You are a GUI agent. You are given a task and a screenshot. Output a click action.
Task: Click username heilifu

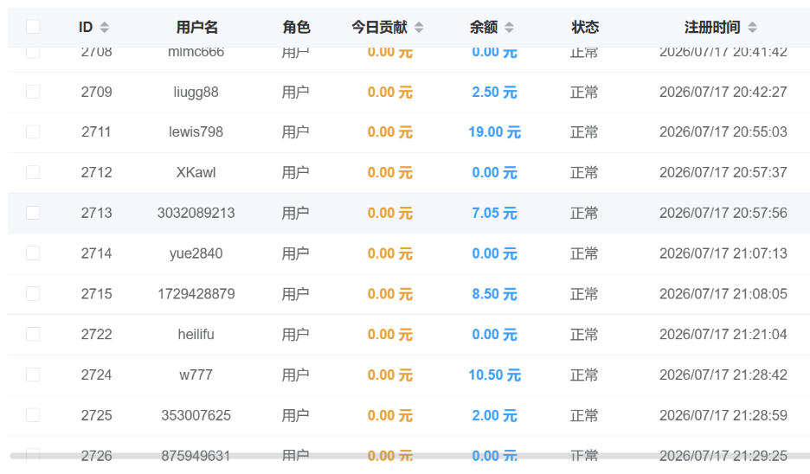196,334
